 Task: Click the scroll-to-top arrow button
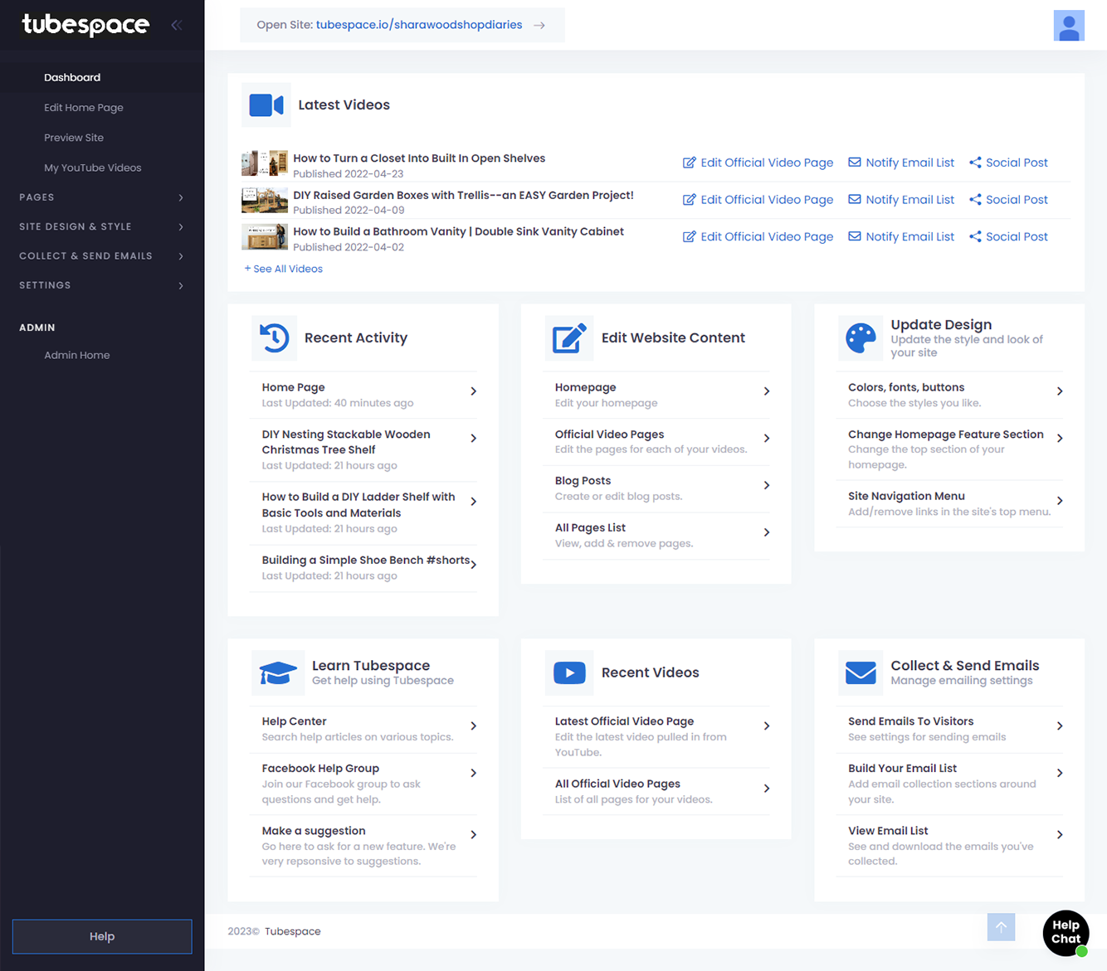tap(1001, 927)
